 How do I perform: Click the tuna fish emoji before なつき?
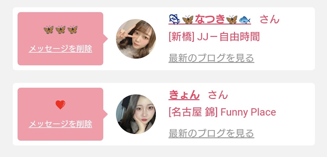click(x=174, y=19)
